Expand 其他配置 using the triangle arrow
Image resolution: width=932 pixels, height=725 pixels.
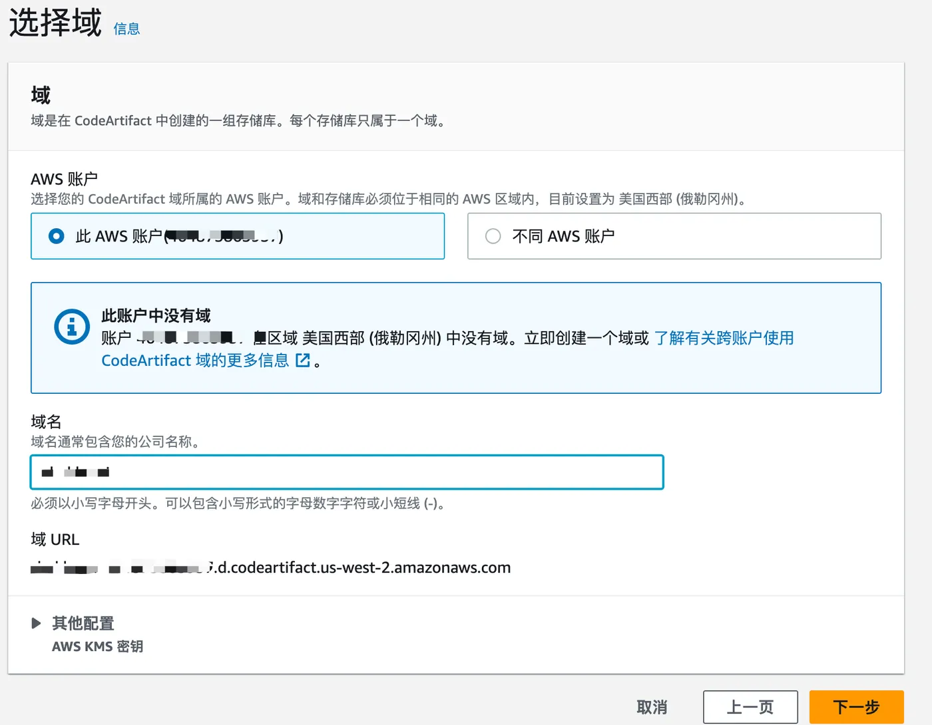(x=36, y=623)
